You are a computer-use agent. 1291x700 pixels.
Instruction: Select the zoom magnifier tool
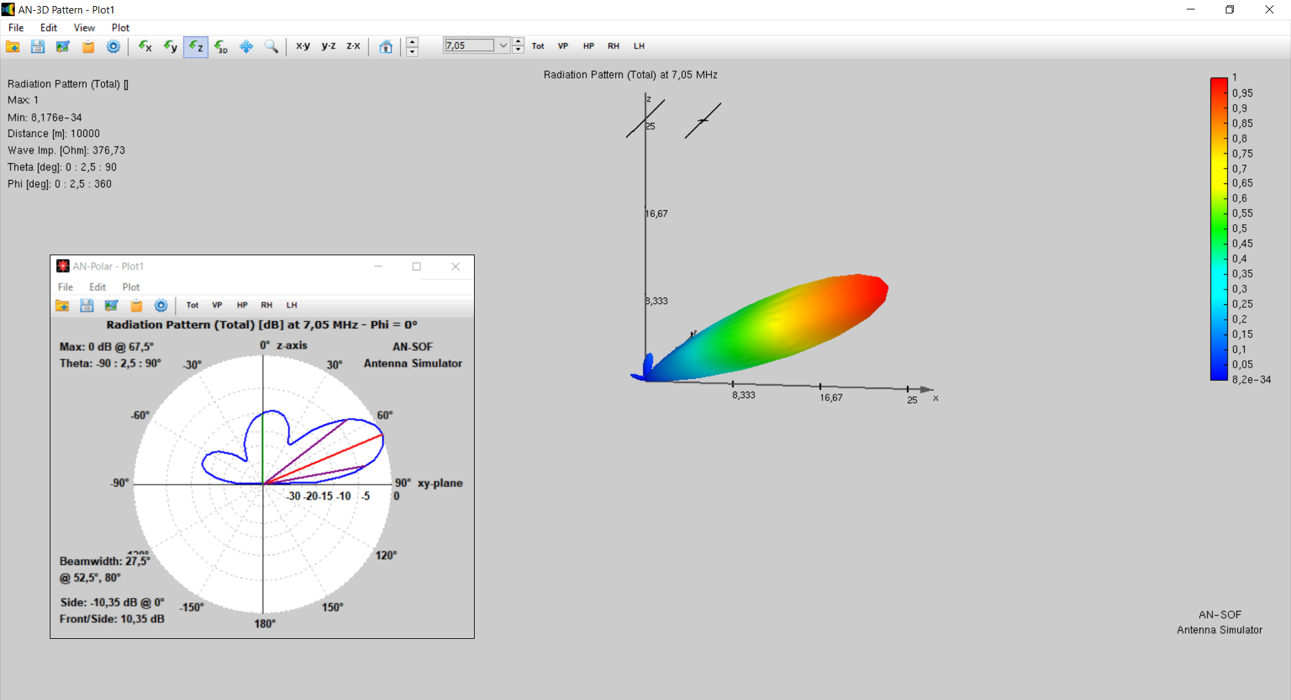[x=271, y=46]
